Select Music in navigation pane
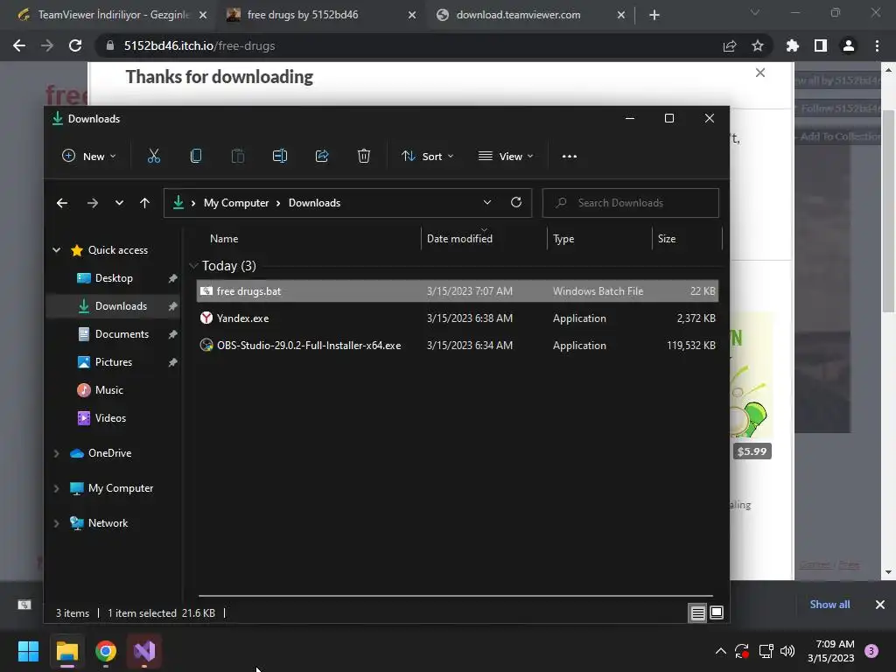The width and height of the screenshot is (896, 672). [108, 390]
